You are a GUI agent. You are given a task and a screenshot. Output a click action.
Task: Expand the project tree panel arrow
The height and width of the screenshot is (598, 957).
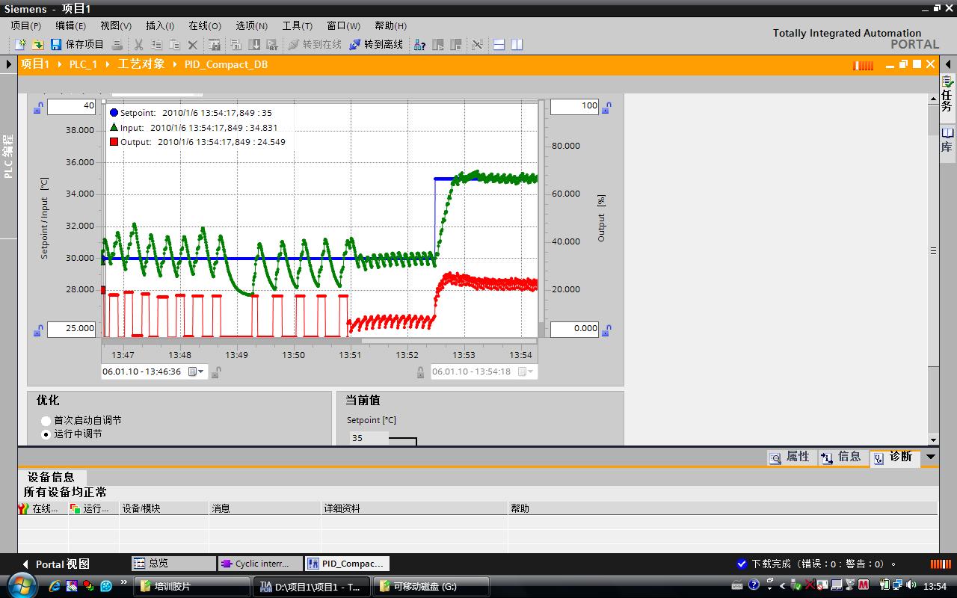[9, 64]
